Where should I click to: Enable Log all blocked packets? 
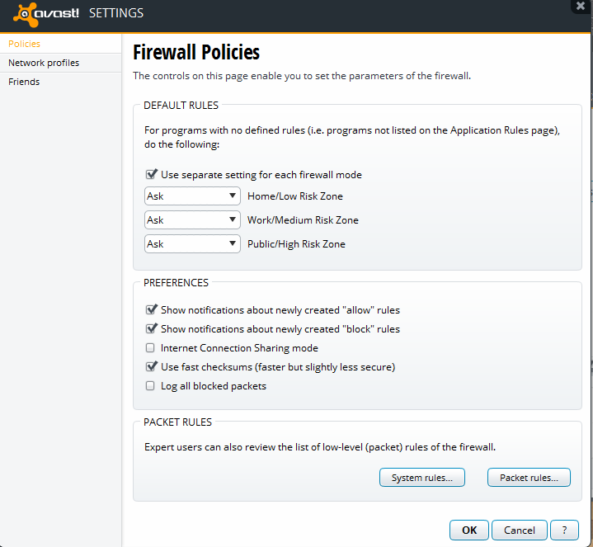pos(150,386)
